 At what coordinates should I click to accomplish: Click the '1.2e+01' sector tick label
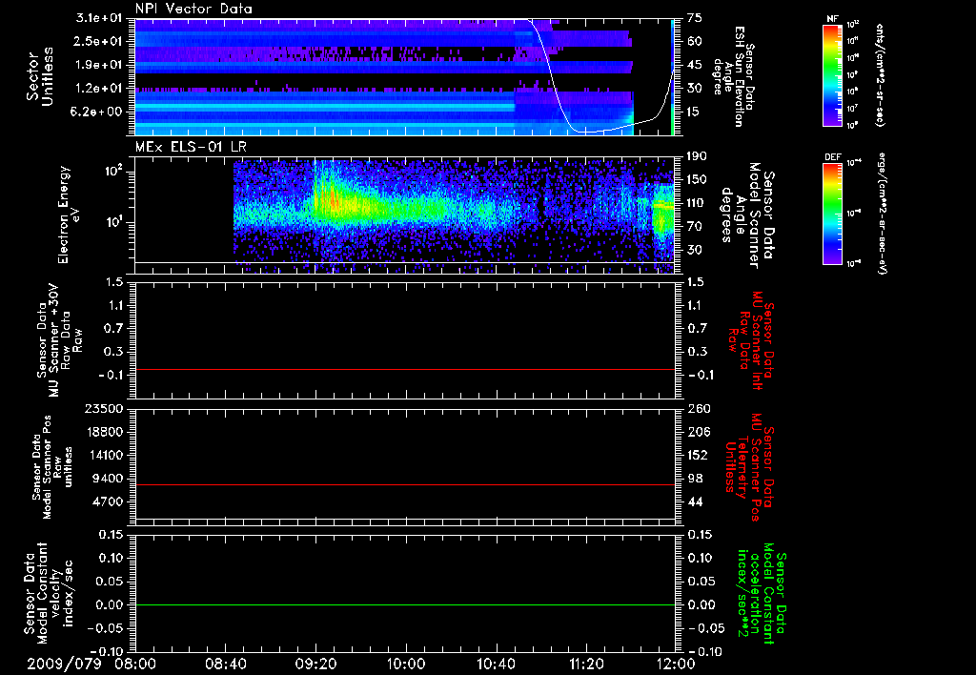coord(99,89)
